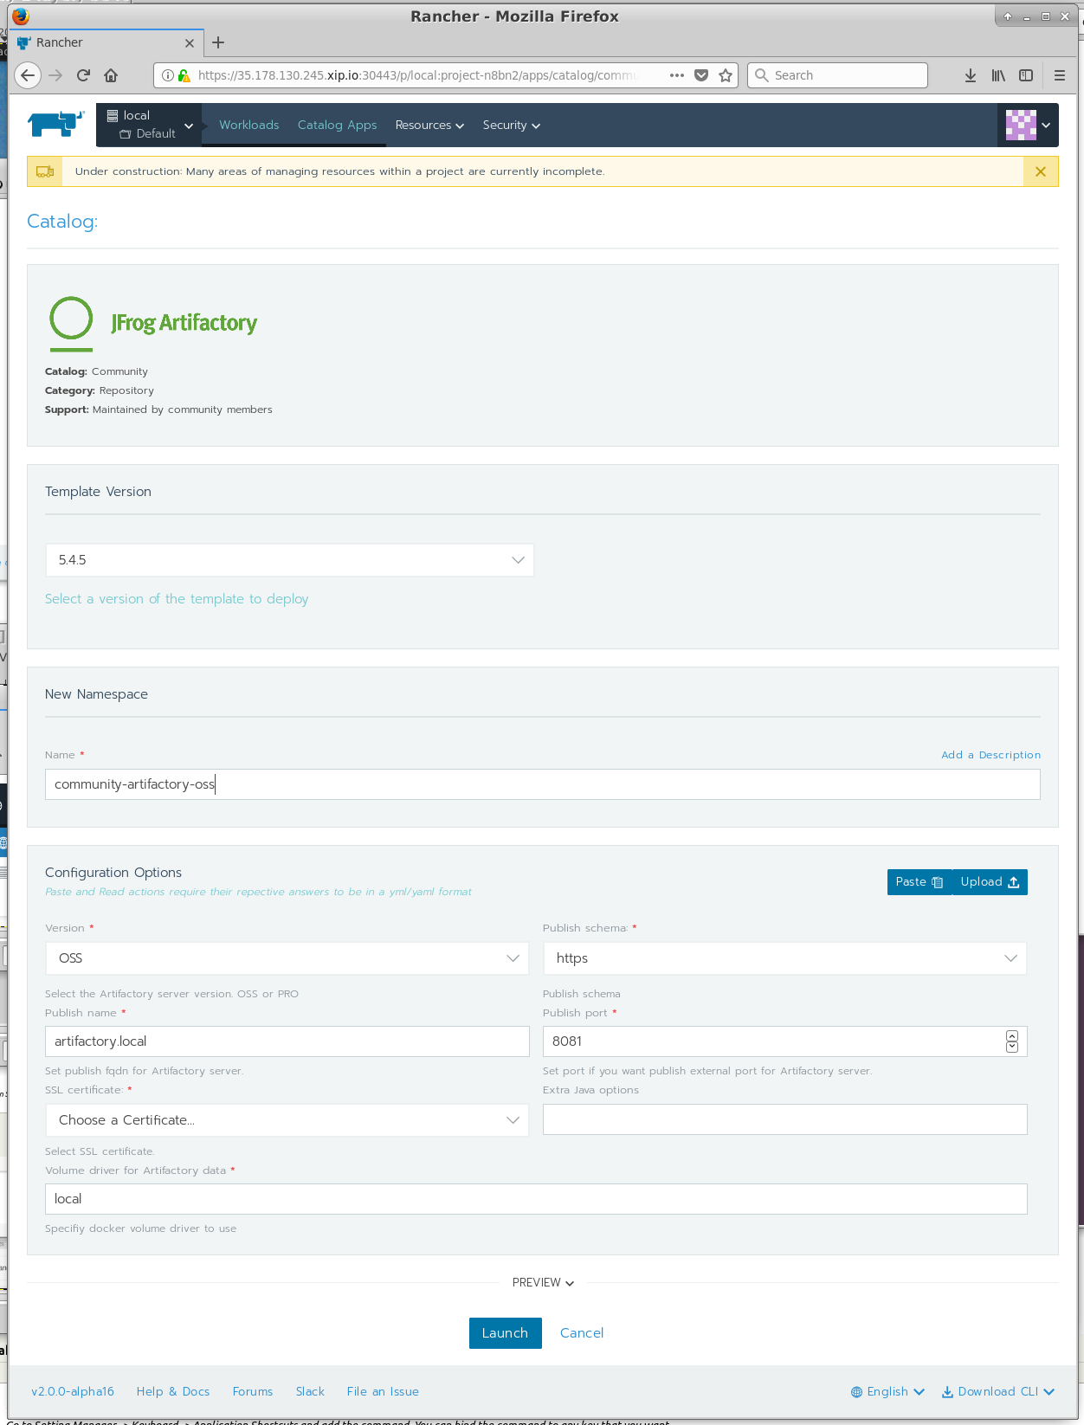Open the Slack link
1084x1425 pixels.
[310, 1391]
